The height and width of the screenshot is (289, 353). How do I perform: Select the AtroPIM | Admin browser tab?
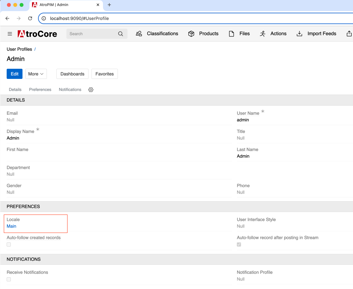[66, 5]
